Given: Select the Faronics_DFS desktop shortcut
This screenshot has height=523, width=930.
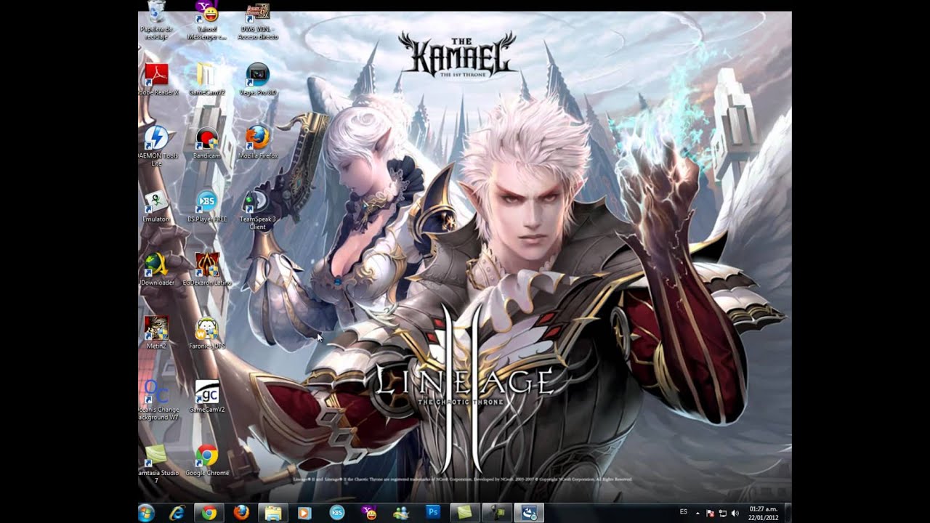Looking at the screenshot, I should point(207,333).
